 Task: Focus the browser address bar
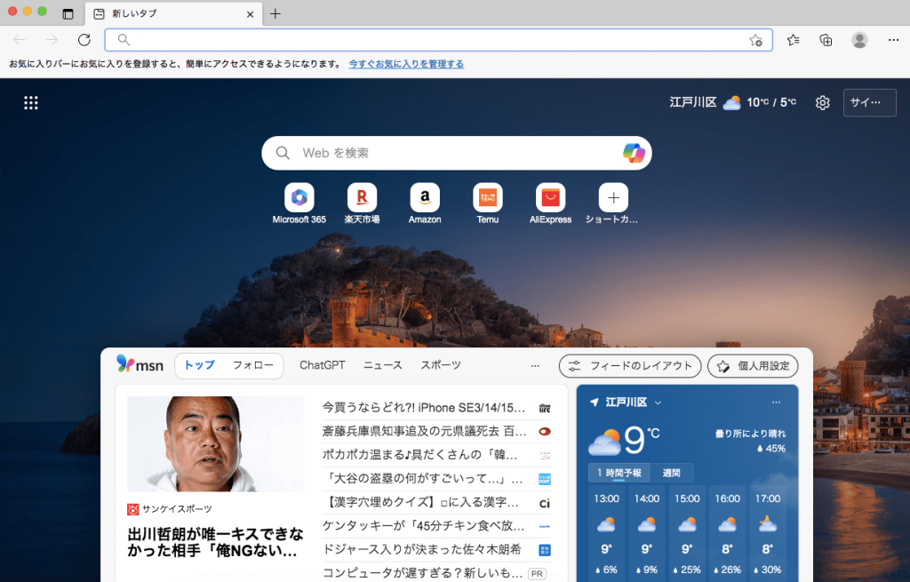pyautogui.click(x=438, y=39)
